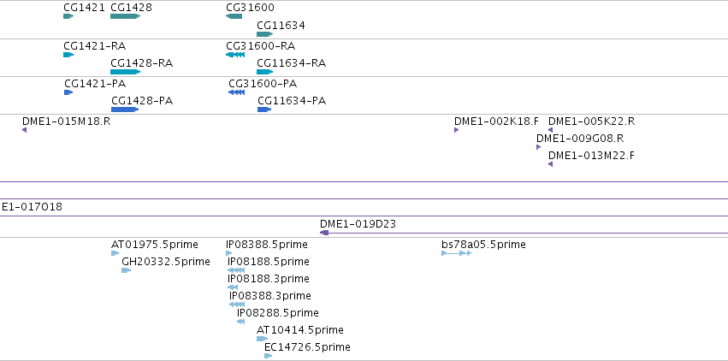This screenshot has height=361, width=728.
Task: Select the DME1-002K18.F marker triangle
Action: pos(457,130)
